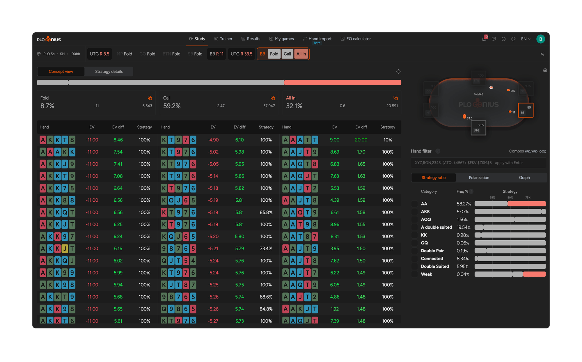The image size is (582, 362).
Task: Open the help question mark icon
Action: (x=503, y=39)
